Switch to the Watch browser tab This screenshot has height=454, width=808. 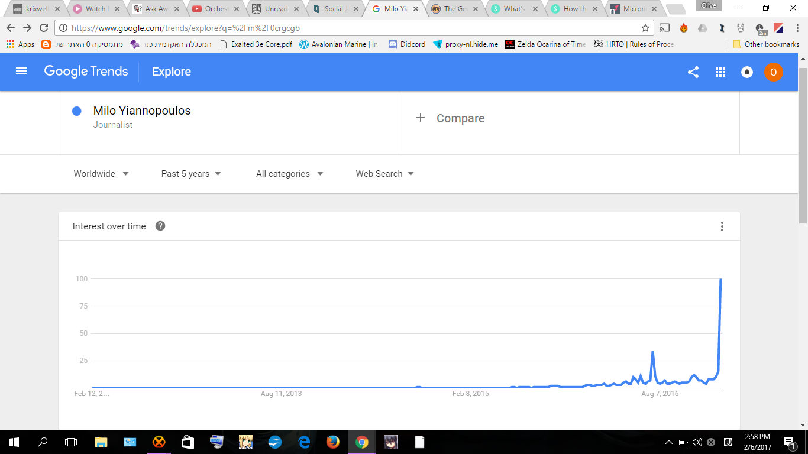tap(95, 9)
